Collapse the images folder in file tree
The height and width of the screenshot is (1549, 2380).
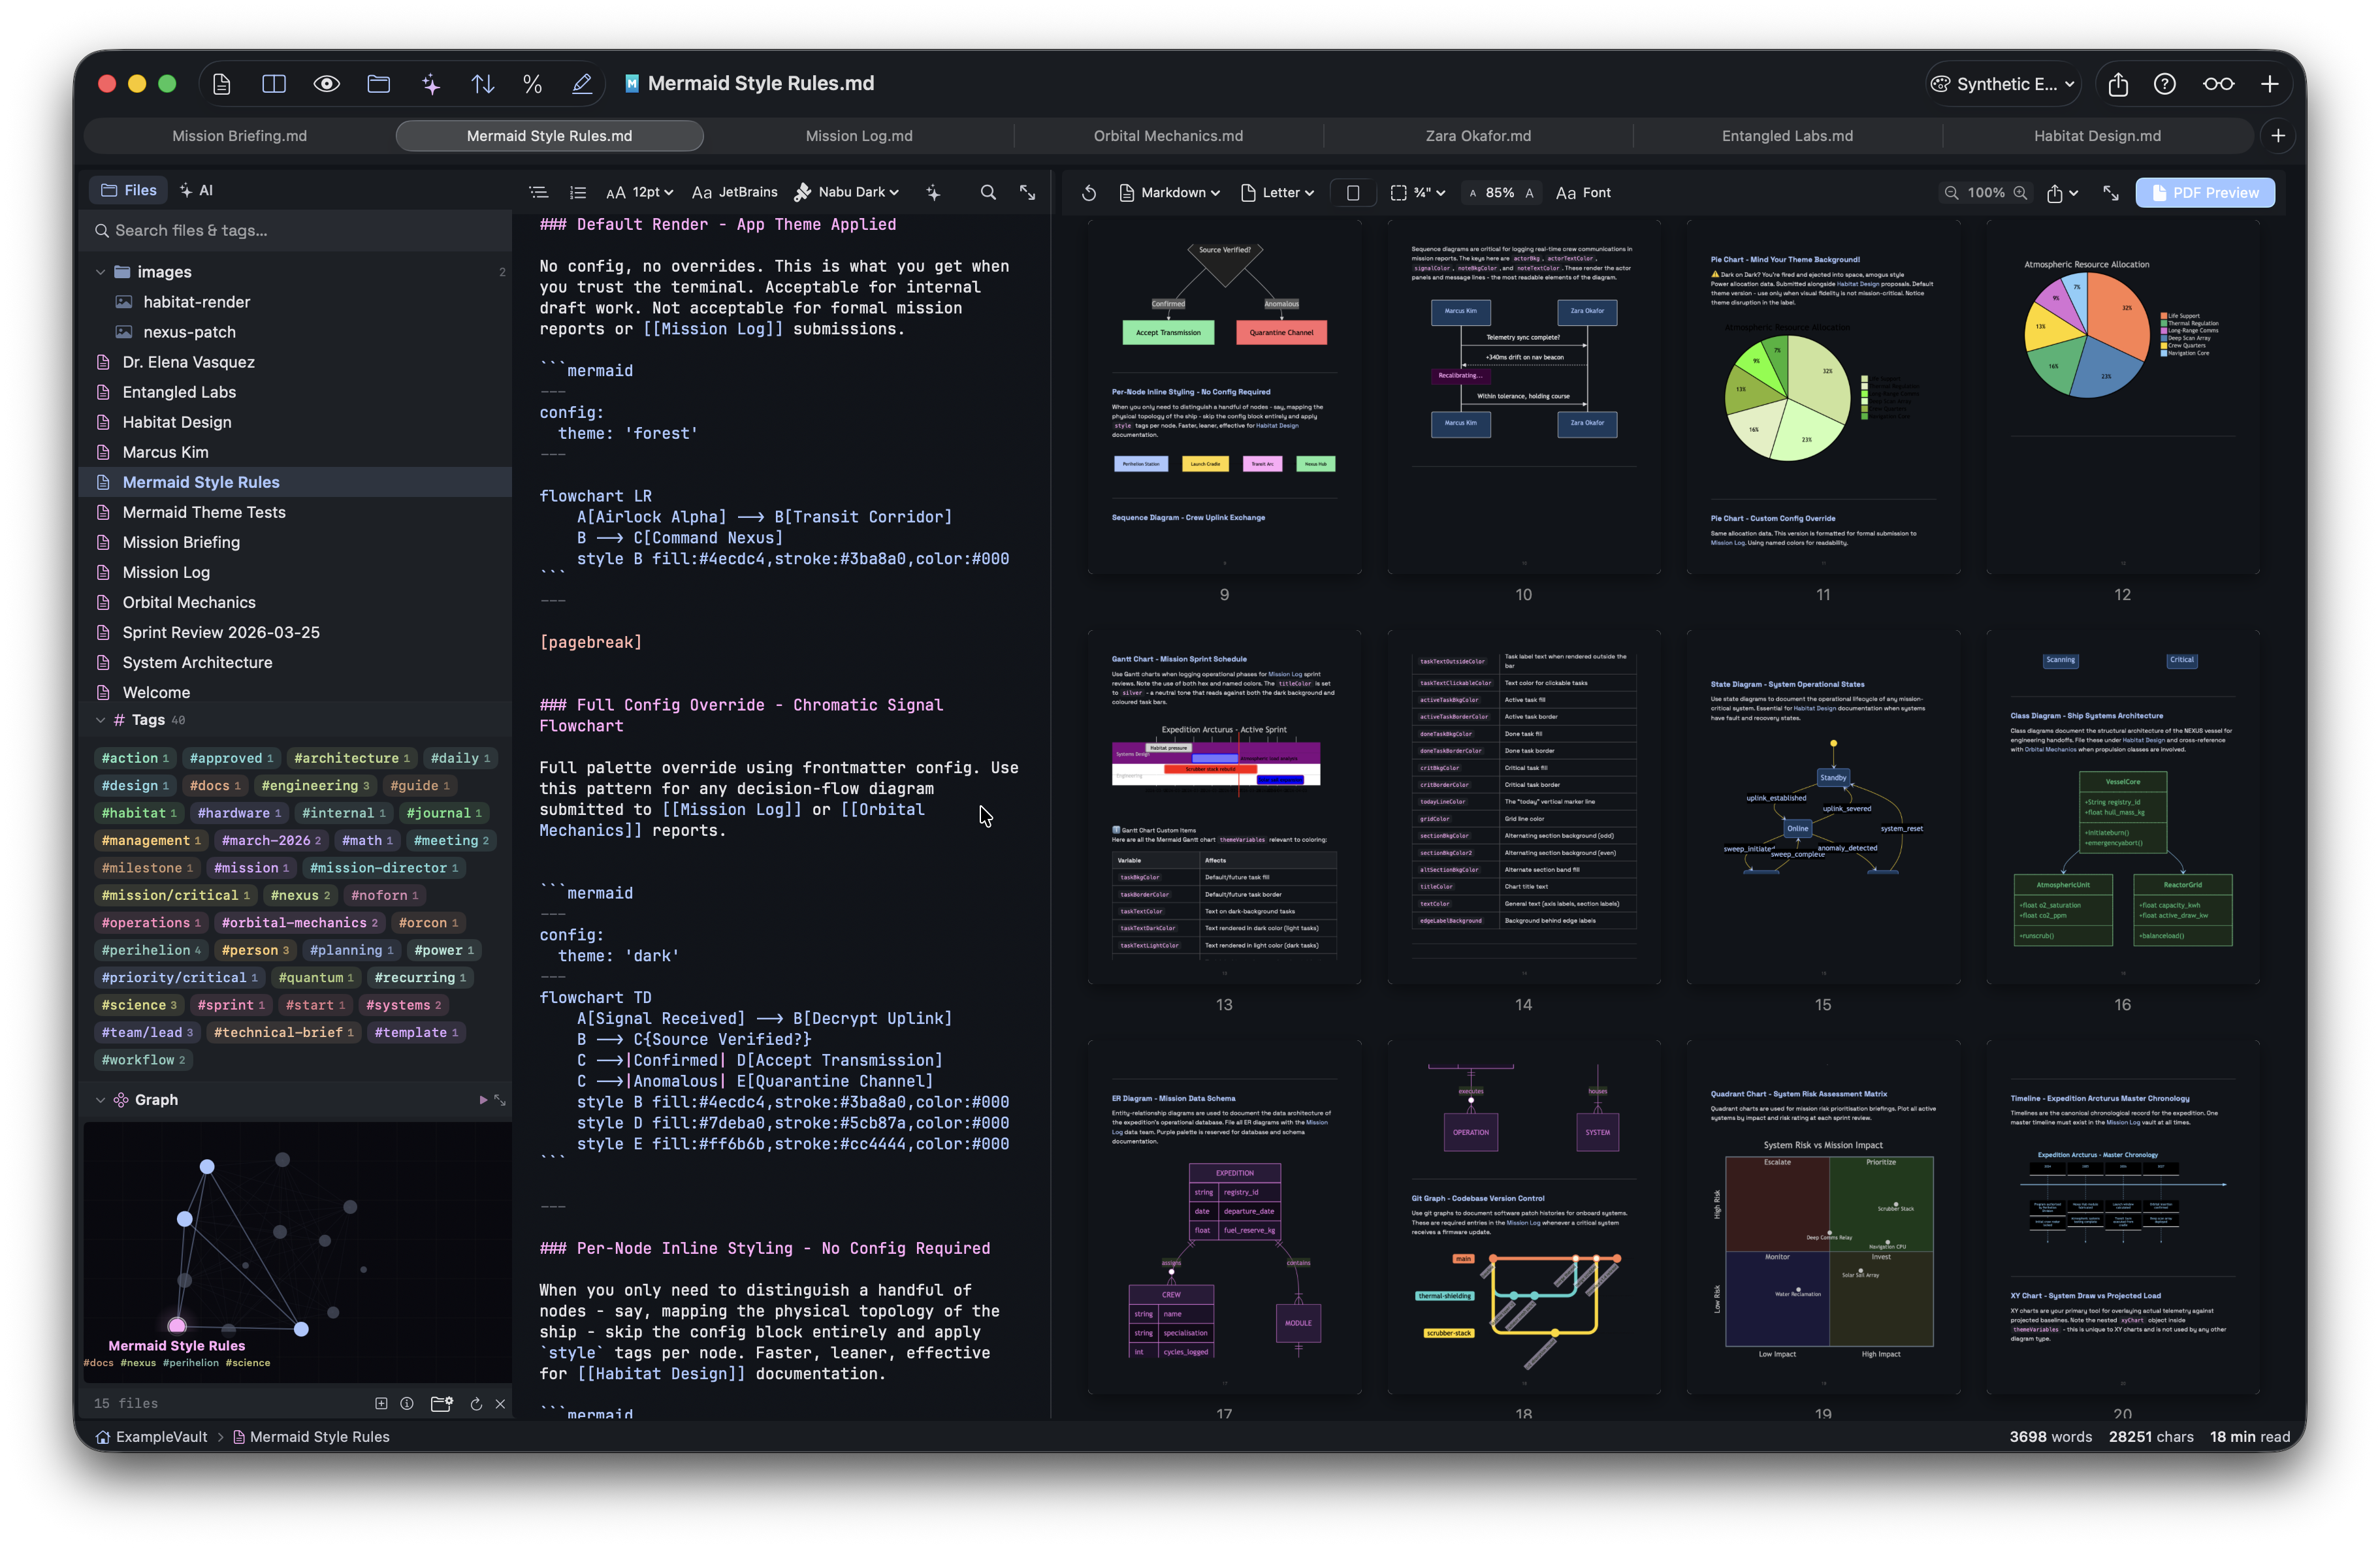pyautogui.click(x=100, y=272)
